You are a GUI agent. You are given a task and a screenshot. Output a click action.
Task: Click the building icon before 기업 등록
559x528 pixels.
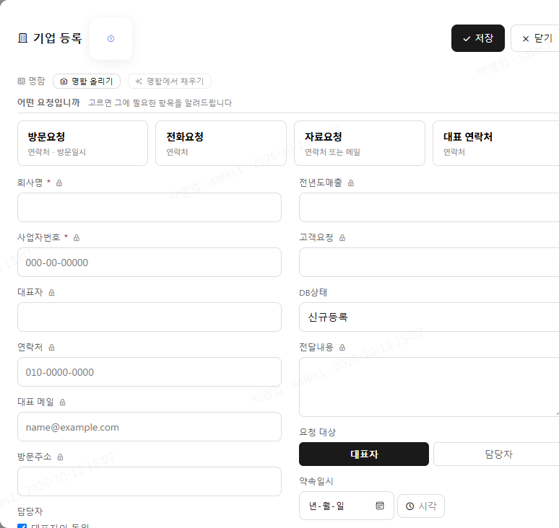coord(23,38)
